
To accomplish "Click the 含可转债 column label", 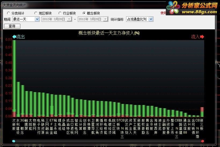I will pyautogui.click(x=193, y=127).
